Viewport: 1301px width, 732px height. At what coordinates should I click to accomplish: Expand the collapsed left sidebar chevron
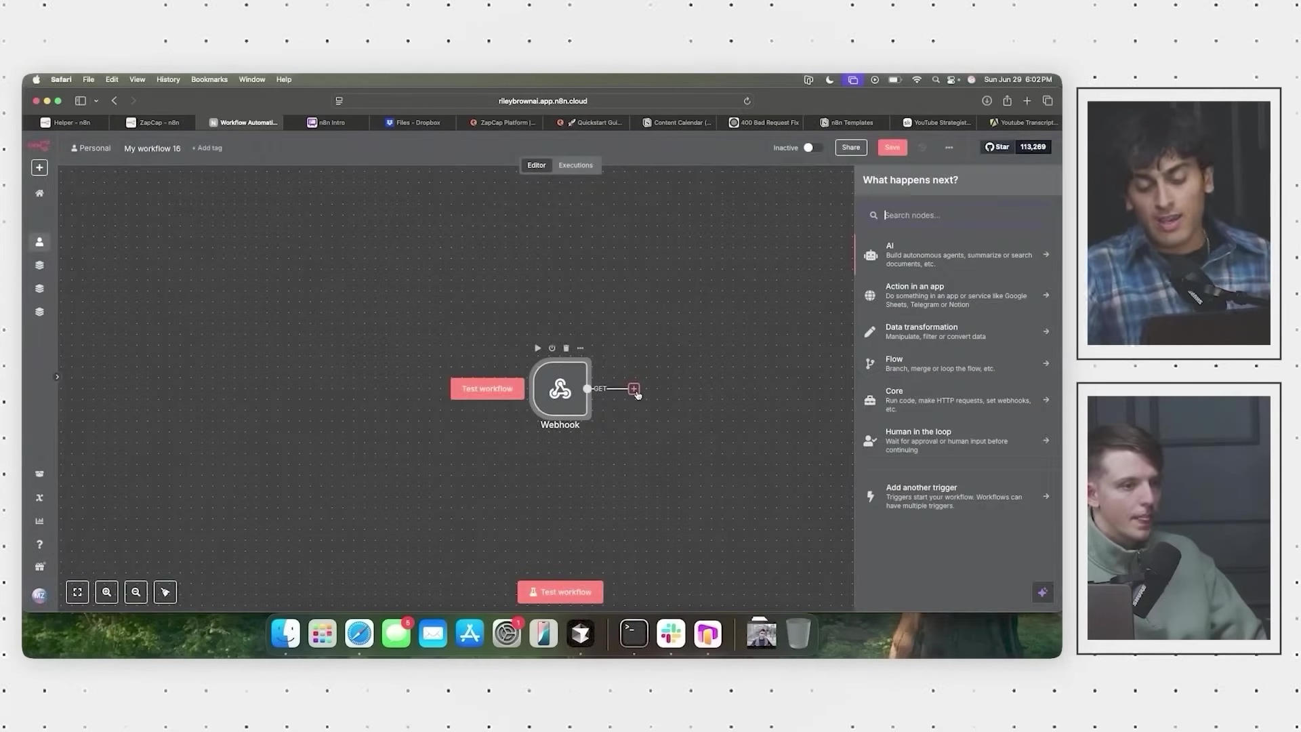(x=57, y=377)
